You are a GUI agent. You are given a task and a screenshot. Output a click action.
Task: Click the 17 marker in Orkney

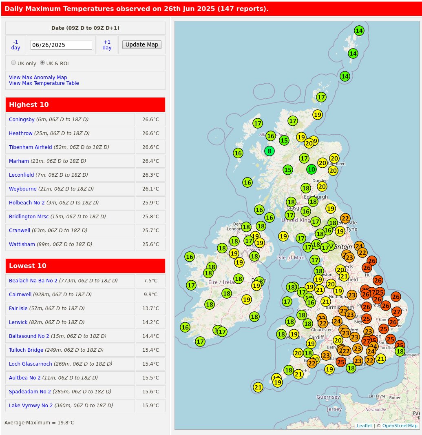point(321,97)
